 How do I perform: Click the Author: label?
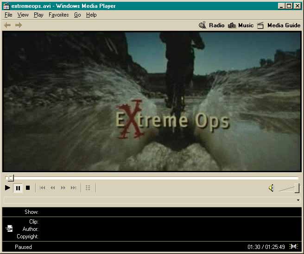coord(31,229)
